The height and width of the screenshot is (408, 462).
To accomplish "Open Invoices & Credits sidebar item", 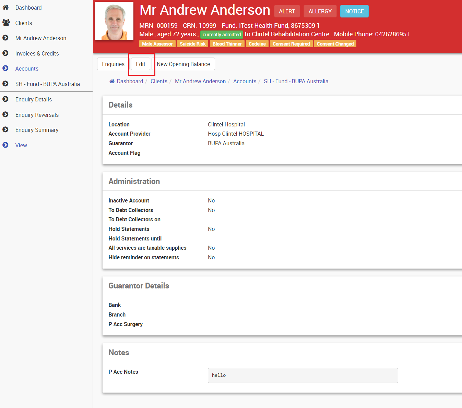I will point(37,53).
